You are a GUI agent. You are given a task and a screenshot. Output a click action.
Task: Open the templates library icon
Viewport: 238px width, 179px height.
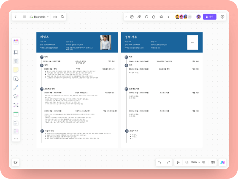(x=16, y=131)
